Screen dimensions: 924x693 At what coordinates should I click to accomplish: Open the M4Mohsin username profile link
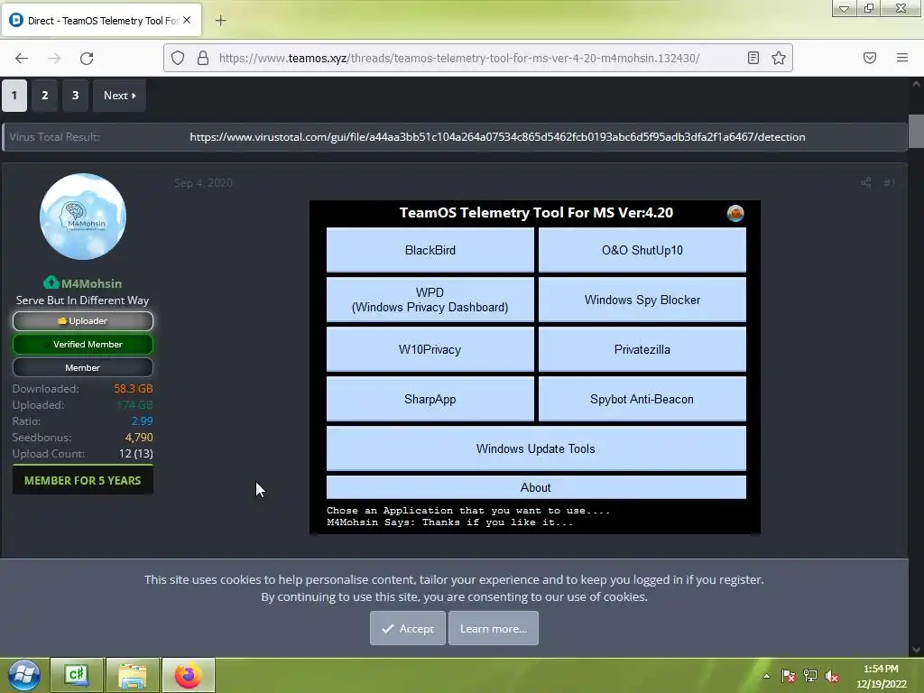[91, 283]
